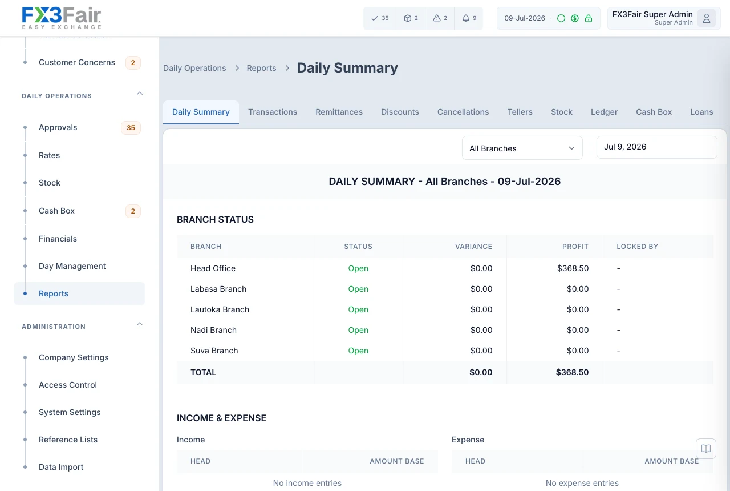The height and width of the screenshot is (491, 730).
Task: Click breadcrumb chevron after Daily Operations
Action: pos(237,68)
